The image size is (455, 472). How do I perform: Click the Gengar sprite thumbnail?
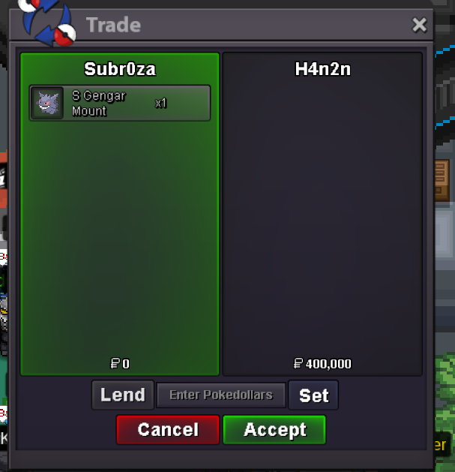[47, 104]
